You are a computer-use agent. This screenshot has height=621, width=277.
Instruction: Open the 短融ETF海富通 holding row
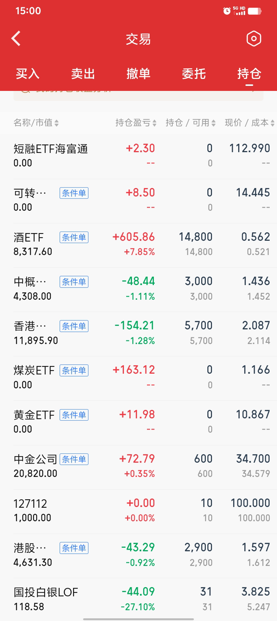(138, 156)
